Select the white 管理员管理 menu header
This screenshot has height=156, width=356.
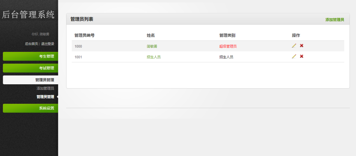pos(31,80)
